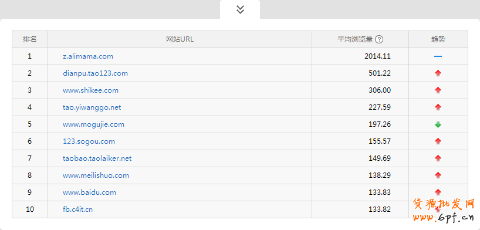Click the 平均浏览量 column header
Viewport: 480px width, 230px height.
[x=355, y=39]
